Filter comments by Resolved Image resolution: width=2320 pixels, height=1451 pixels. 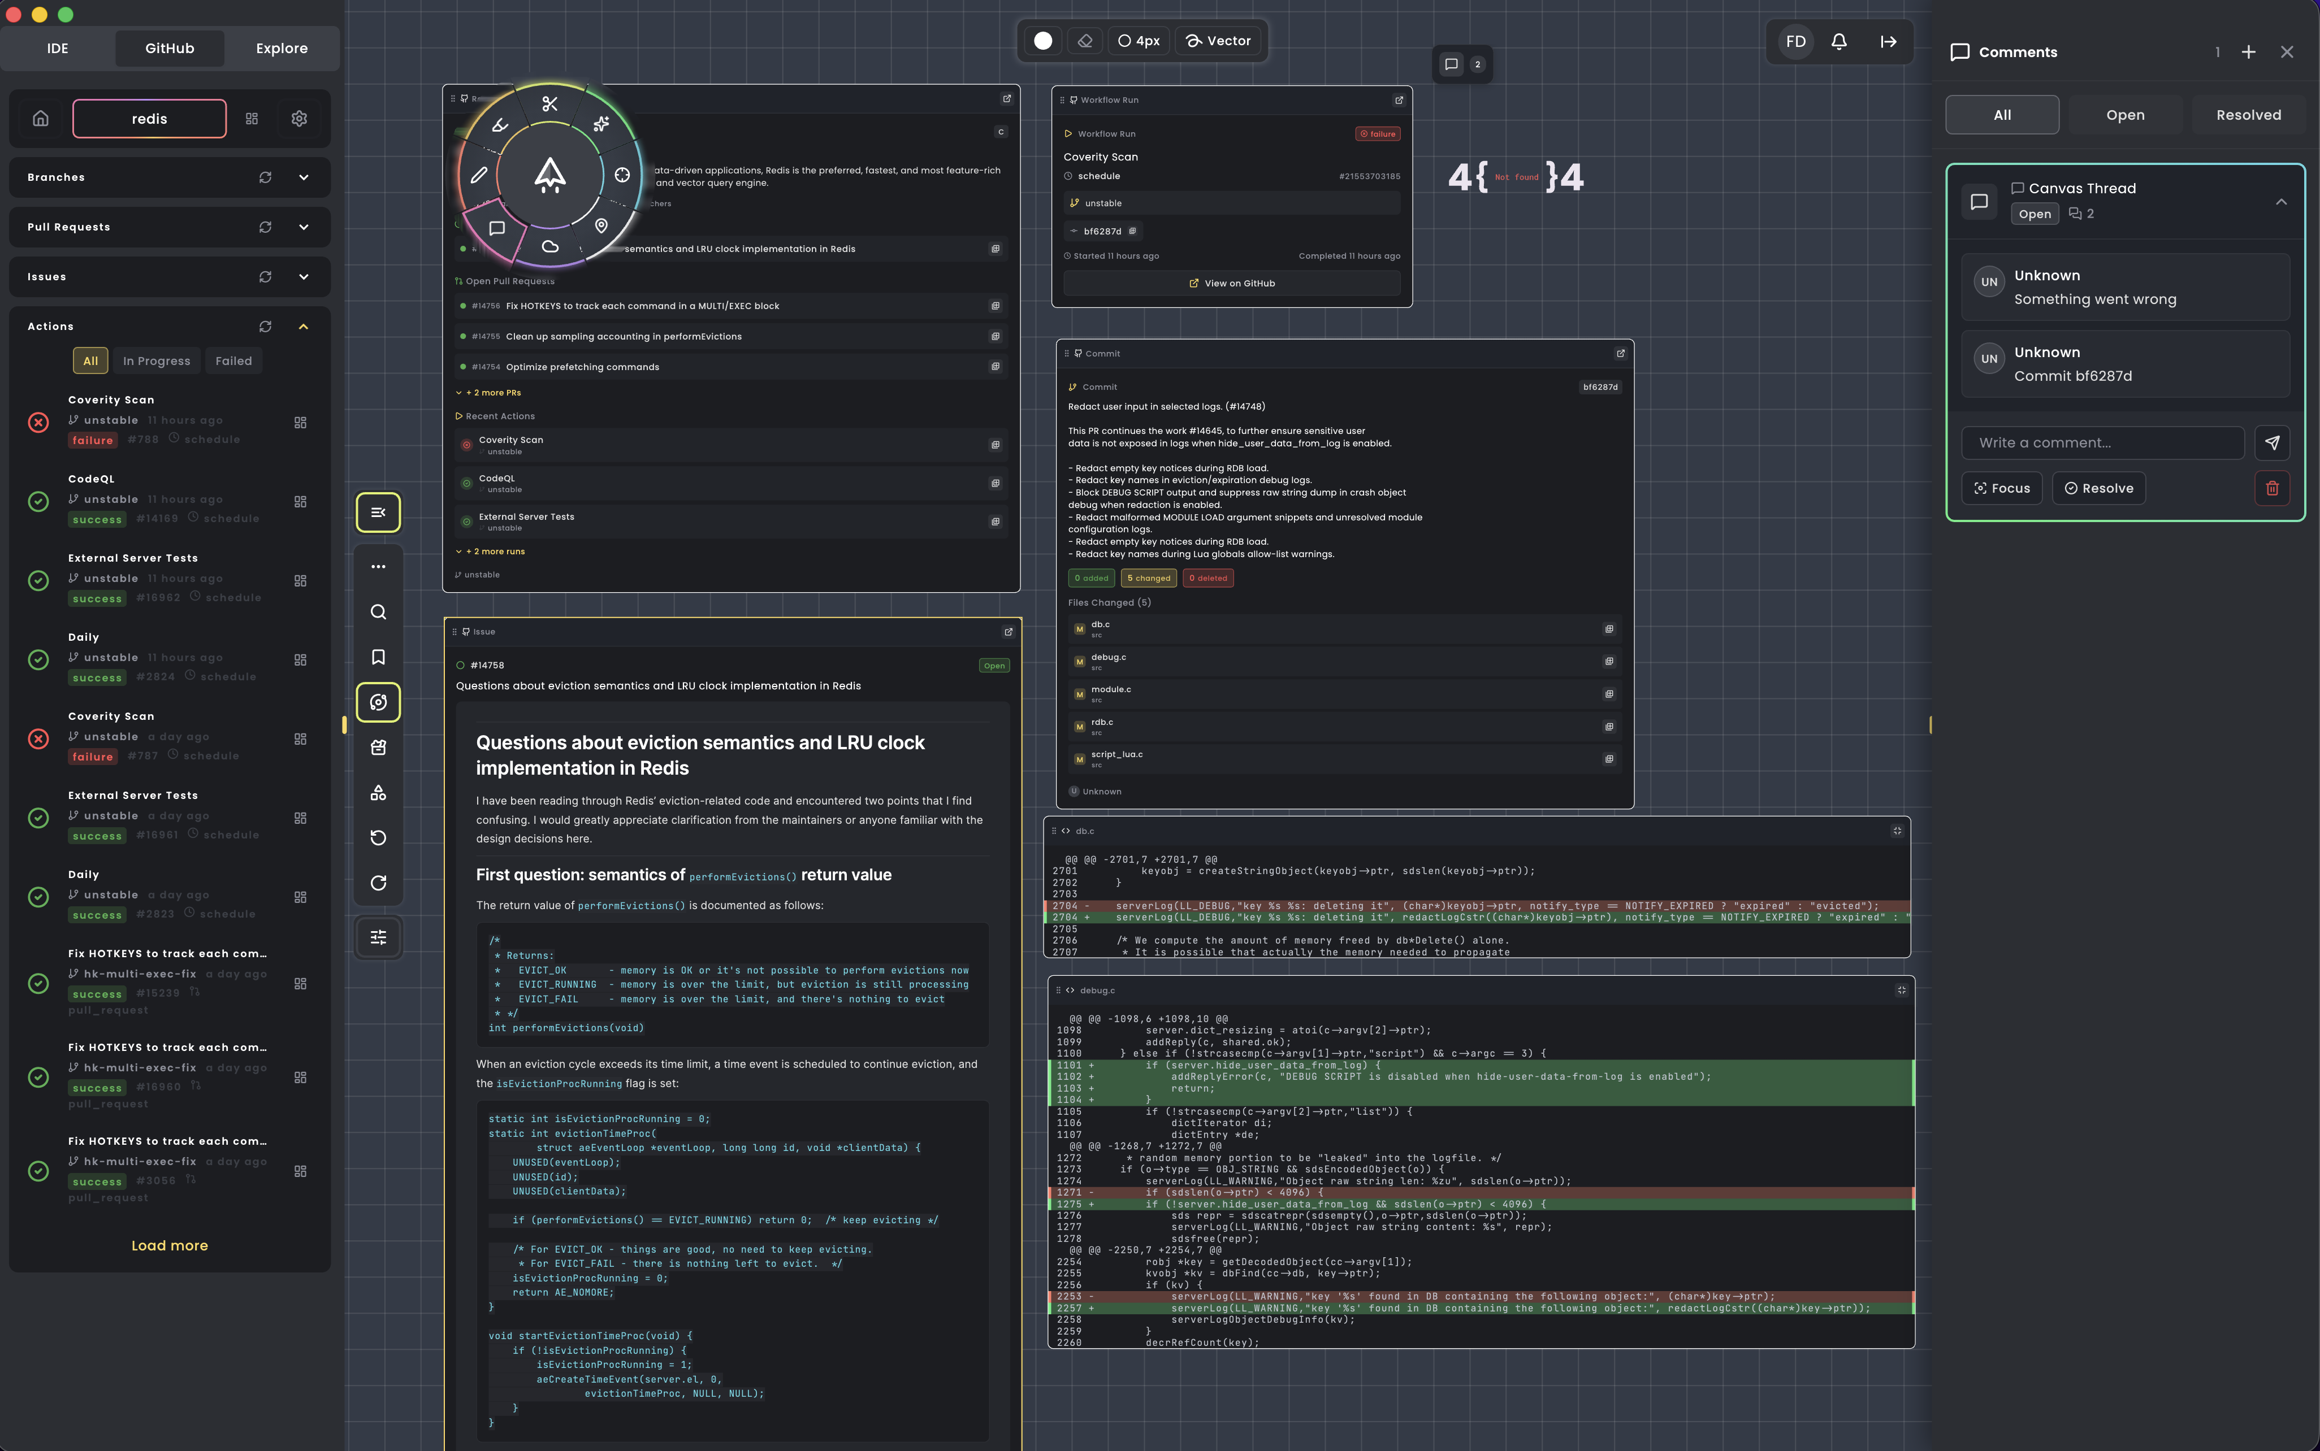tap(2248, 115)
